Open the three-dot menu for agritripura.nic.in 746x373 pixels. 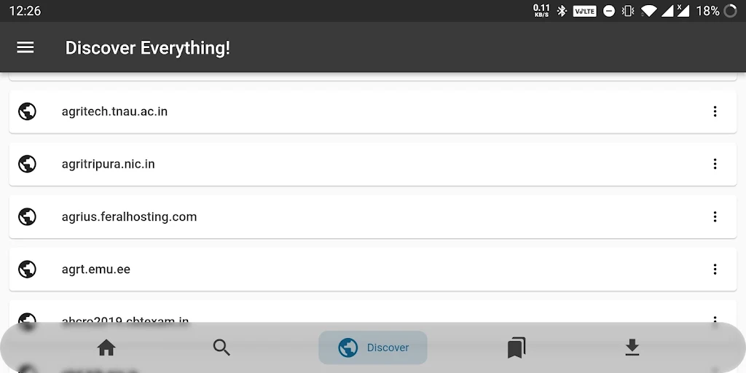tap(715, 164)
